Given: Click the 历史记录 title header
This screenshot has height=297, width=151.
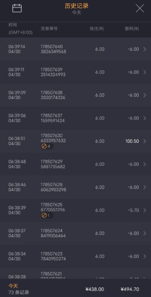Looking at the screenshot, I should 77,6.
